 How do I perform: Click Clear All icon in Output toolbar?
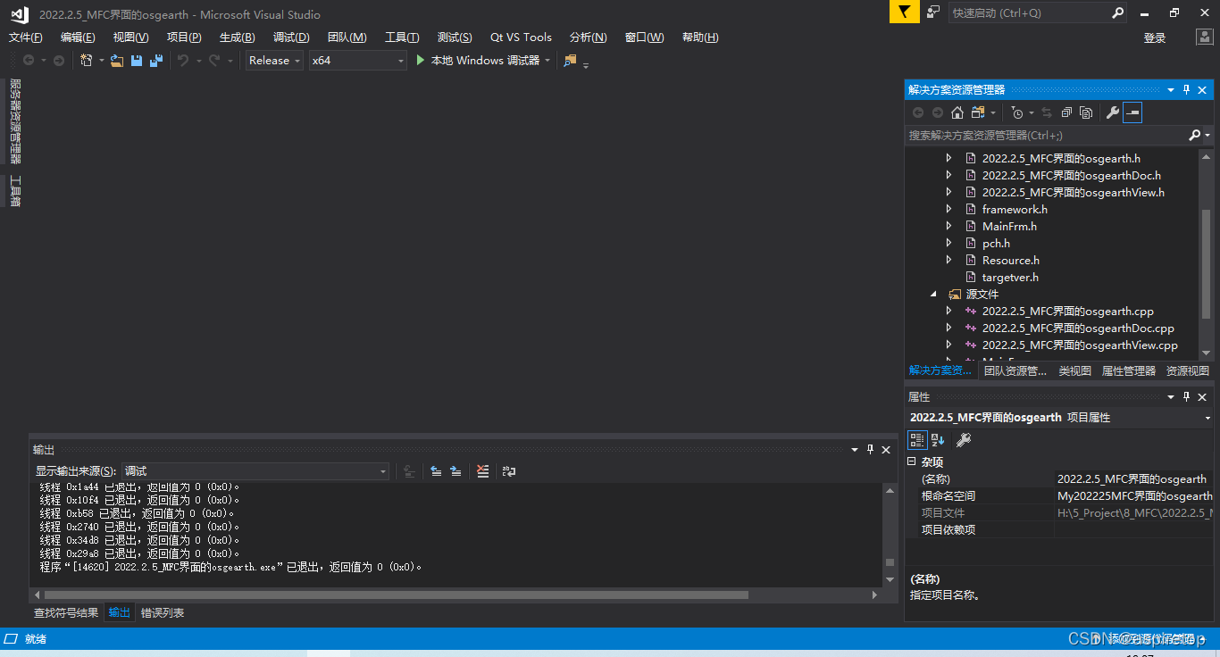pyautogui.click(x=482, y=470)
